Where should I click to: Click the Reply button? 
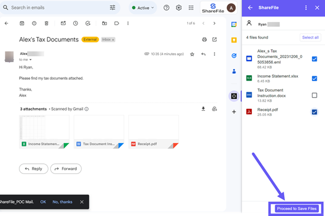point(34,169)
